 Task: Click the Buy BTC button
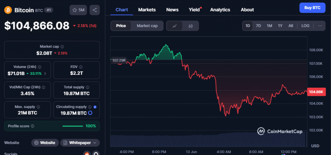312,8
